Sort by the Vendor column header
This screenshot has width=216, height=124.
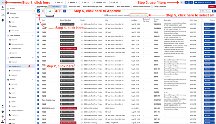[83, 20]
